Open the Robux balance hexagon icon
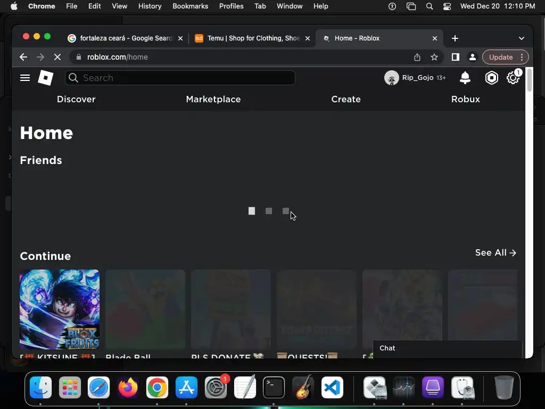The width and height of the screenshot is (545, 409). 491,78
